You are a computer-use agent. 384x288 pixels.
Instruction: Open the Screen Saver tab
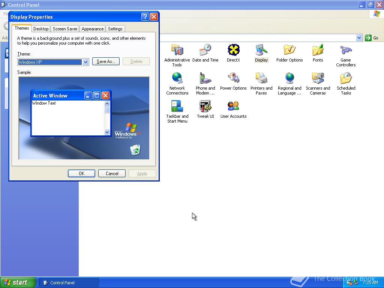point(65,28)
